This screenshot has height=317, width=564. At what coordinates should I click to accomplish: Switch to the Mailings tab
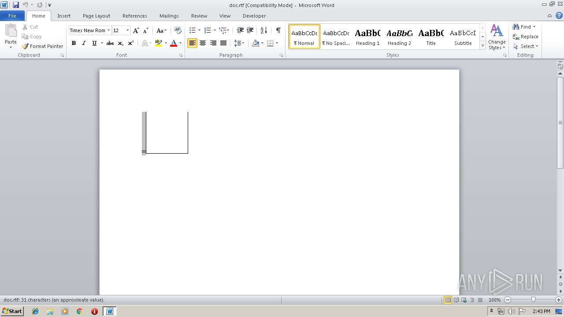(x=169, y=16)
